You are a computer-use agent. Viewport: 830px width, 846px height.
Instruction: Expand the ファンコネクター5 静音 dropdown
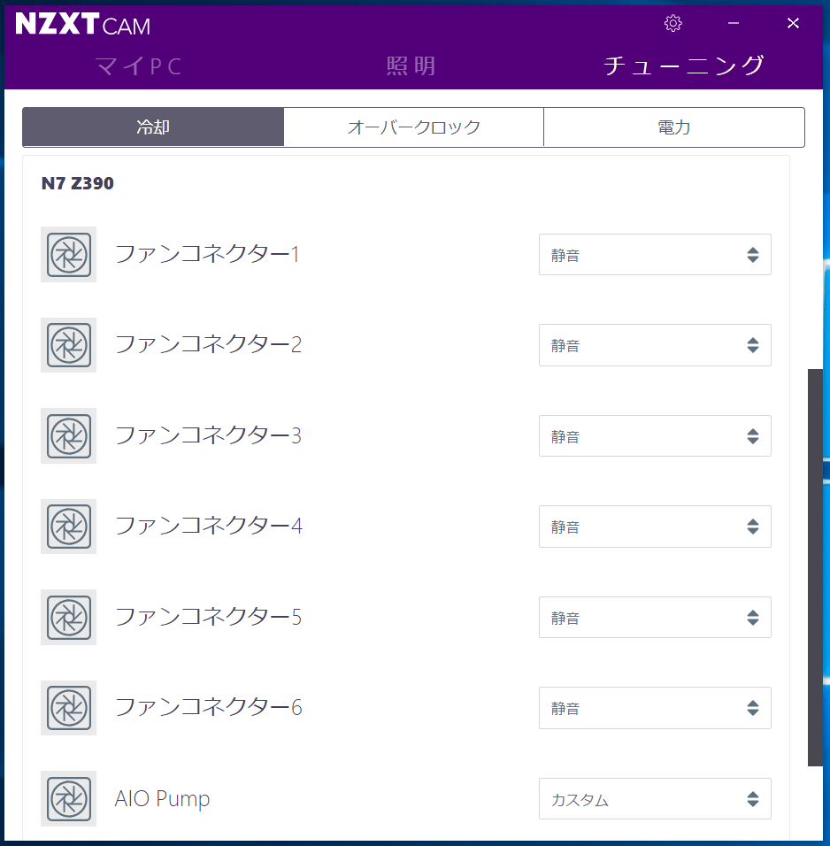tap(655, 617)
